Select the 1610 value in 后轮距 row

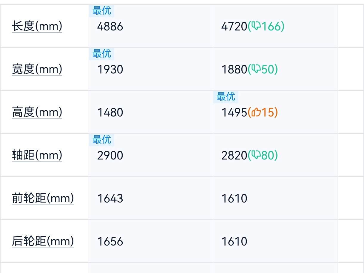[234, 242]
